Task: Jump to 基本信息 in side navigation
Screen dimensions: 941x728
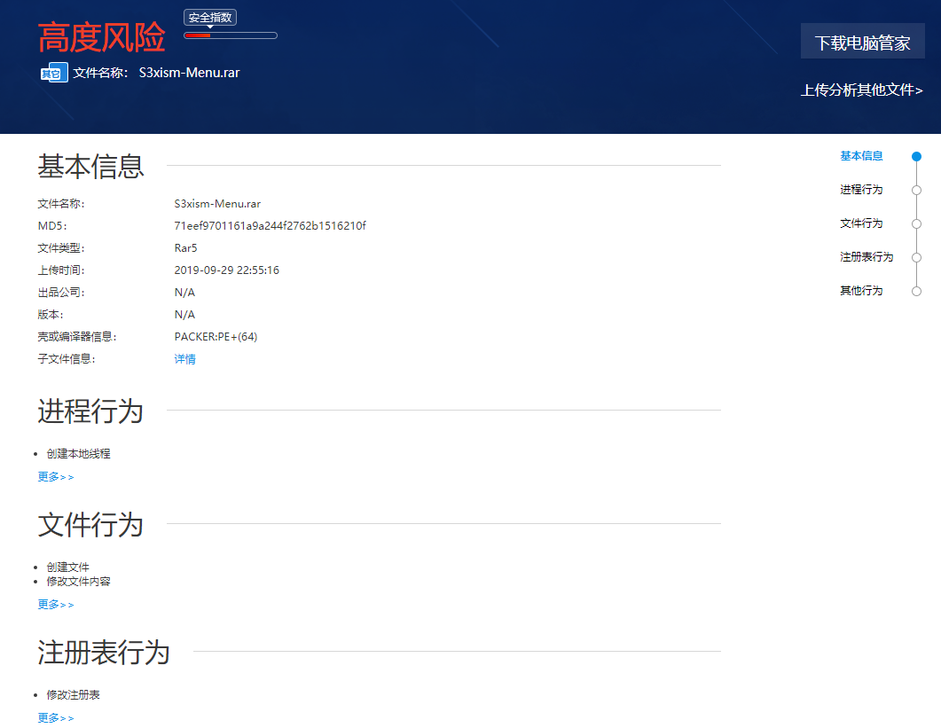Action: point(861,156)
